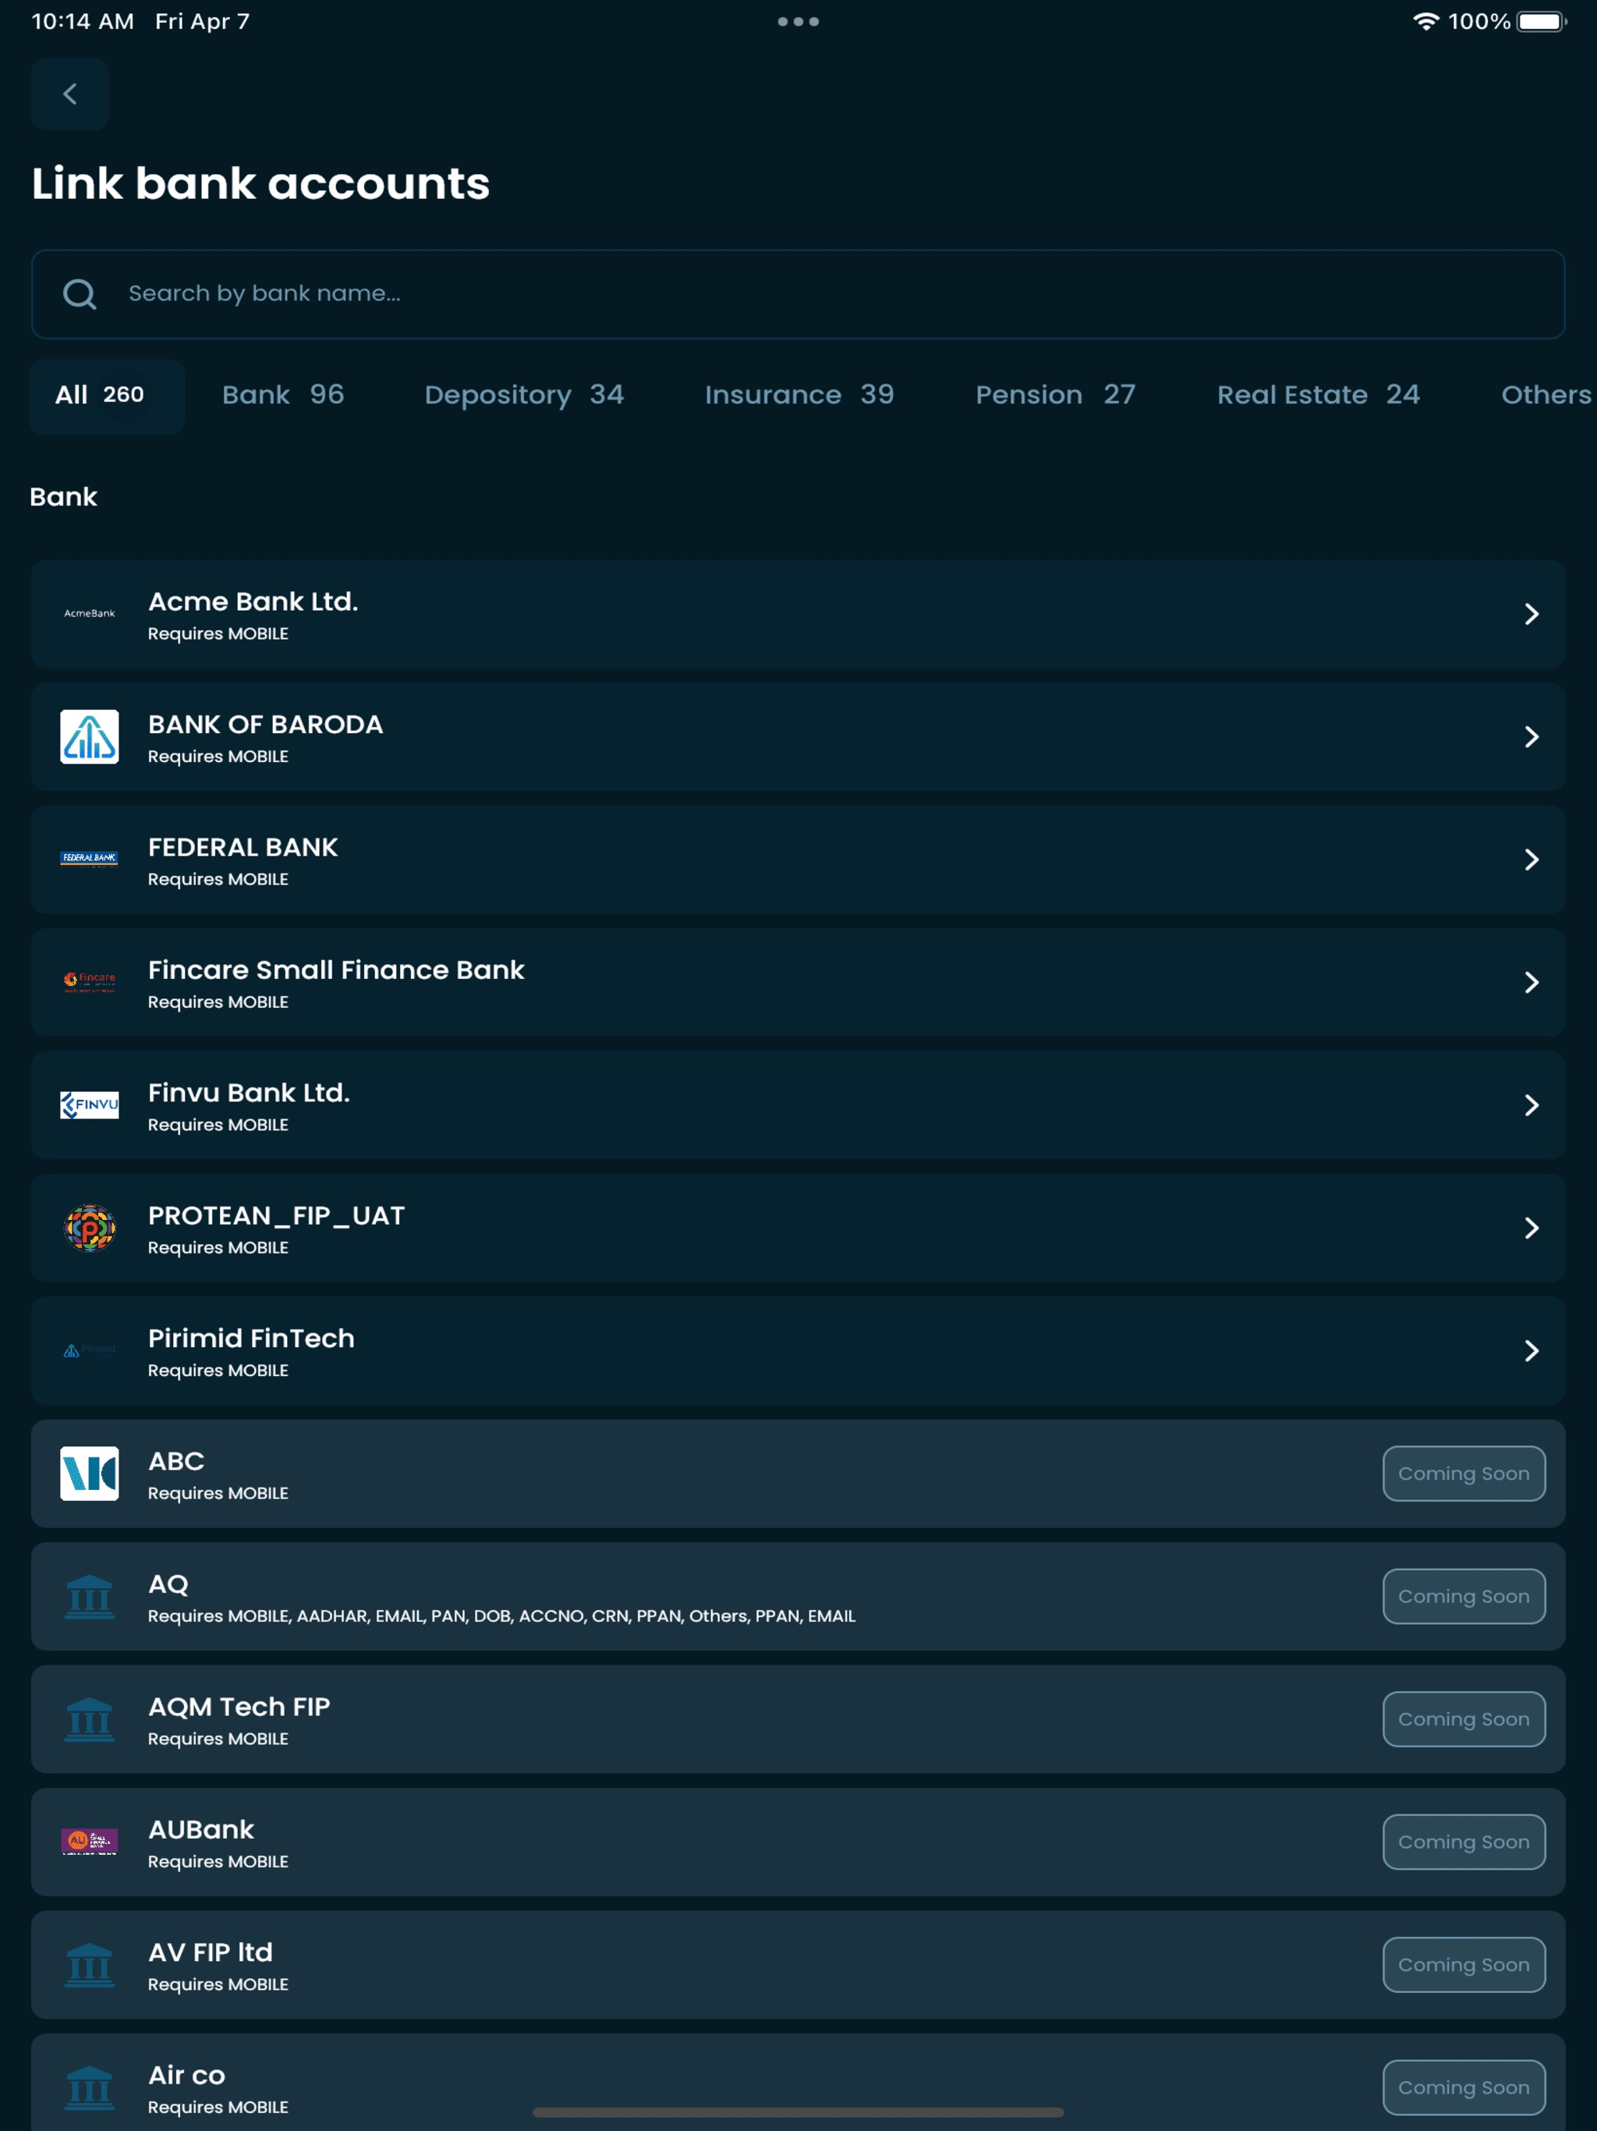1597x2131 pixels.
Task: Tap the AQM Tech FIP building icon
Action: pyautogui.click(x=90, y=1720)
